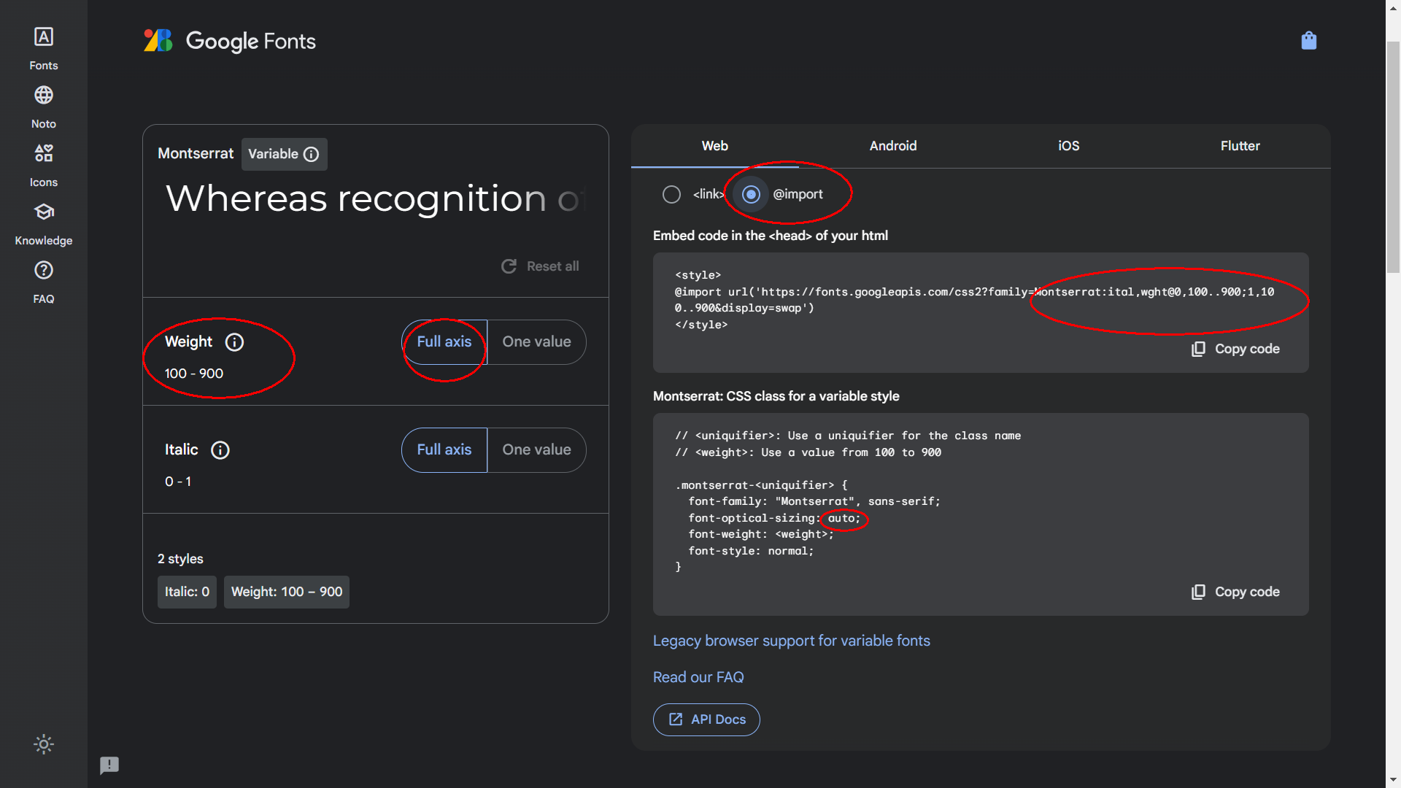This screenshot has height=788, width=1401.
Task: Open Legacy browser support for variable fonts
Action: tap(792, 641)
